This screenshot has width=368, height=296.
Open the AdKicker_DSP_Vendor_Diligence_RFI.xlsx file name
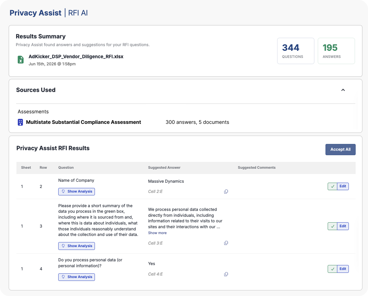[76, 56]
